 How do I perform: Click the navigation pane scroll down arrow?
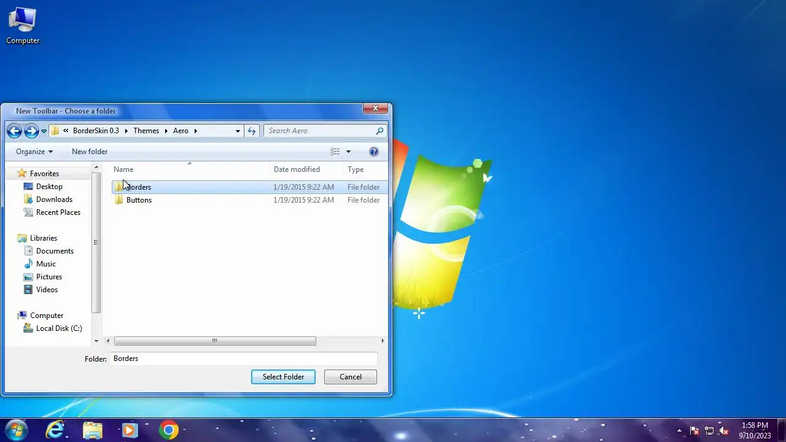(x=96, y=341)
